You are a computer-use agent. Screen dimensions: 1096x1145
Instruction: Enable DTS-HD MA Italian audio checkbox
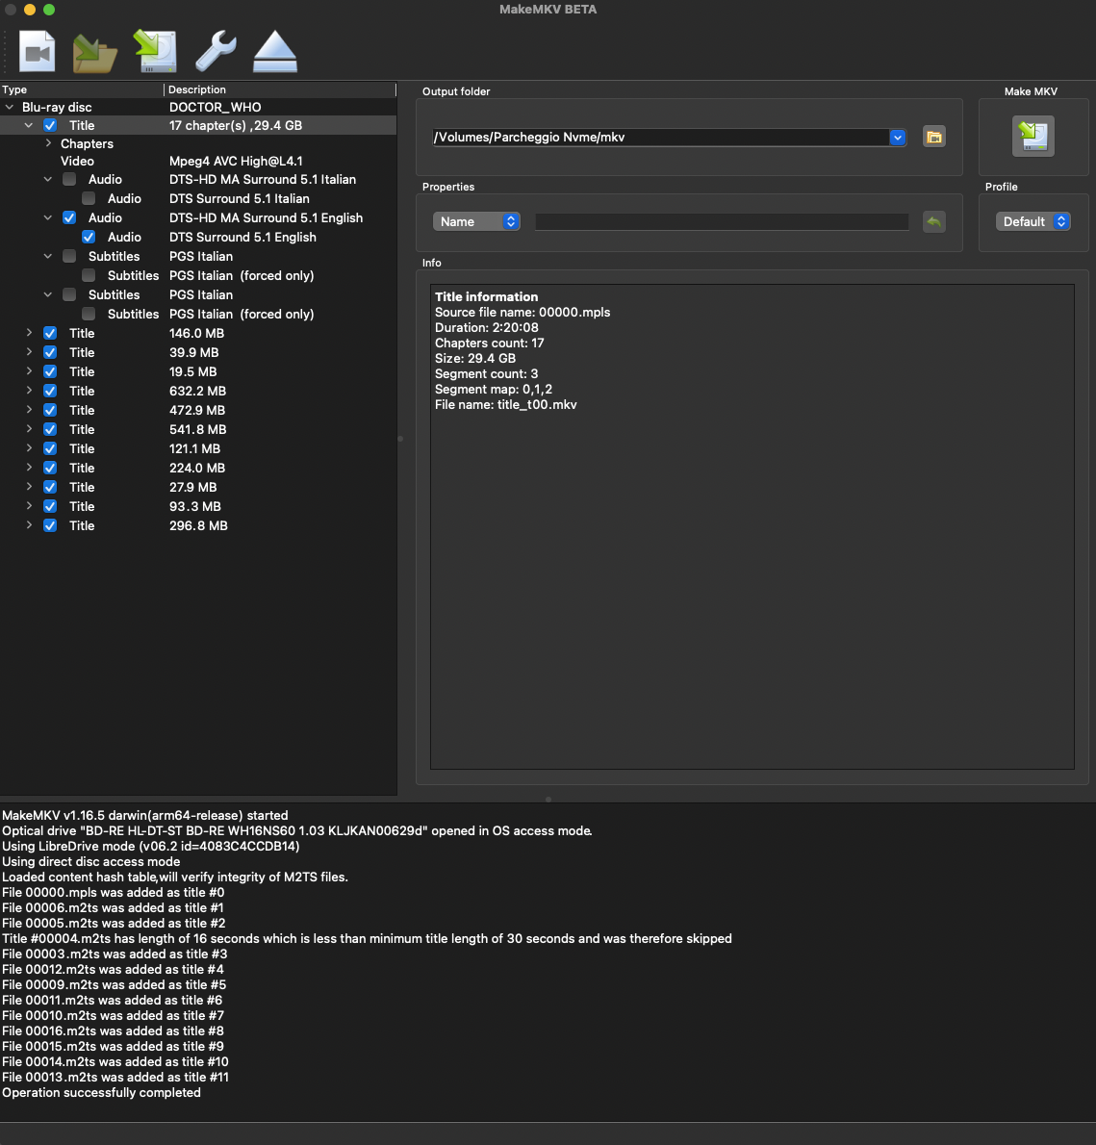[69, 180]
